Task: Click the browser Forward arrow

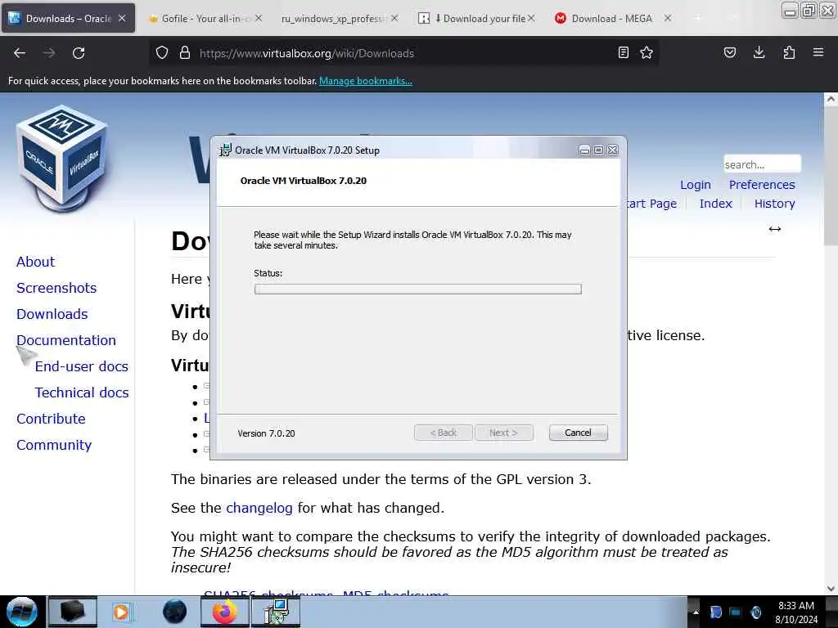Action: [49, 53]
